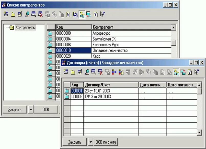Image resolution: width=206 pixels, height=149 pixels.
Task: Click context help cursor icon in Список контрагентов
Action: pos(102,14)
